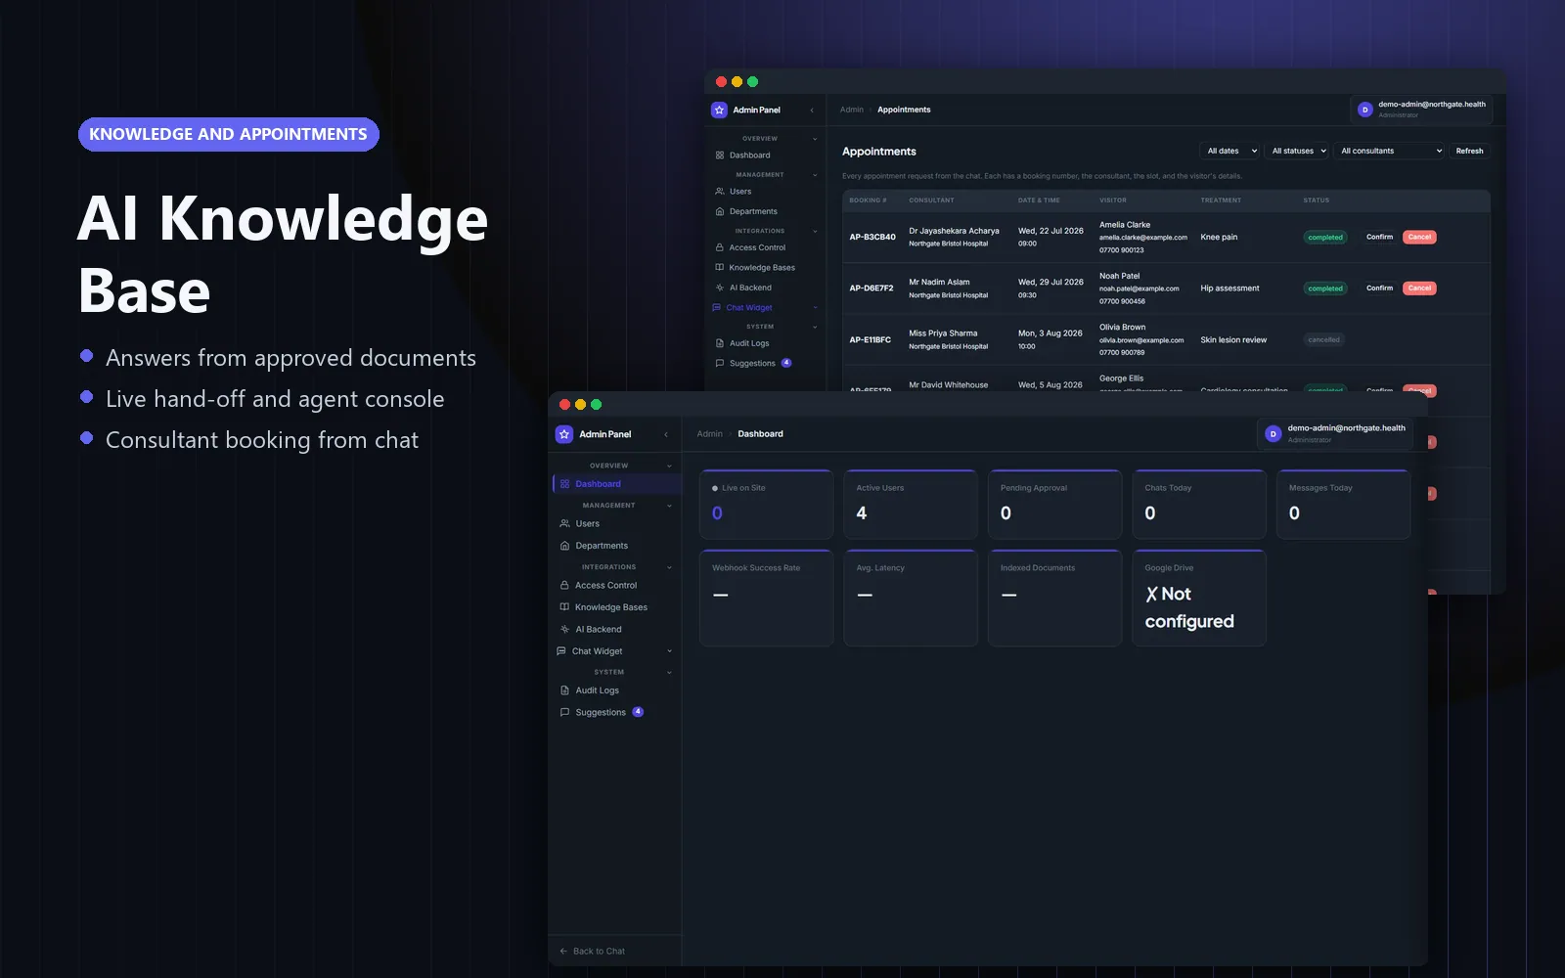Image resolution: width=1565 pixels, height=978 pixels.
Task: Click the Back to Chat arrow icon
Action: point(563,952)
